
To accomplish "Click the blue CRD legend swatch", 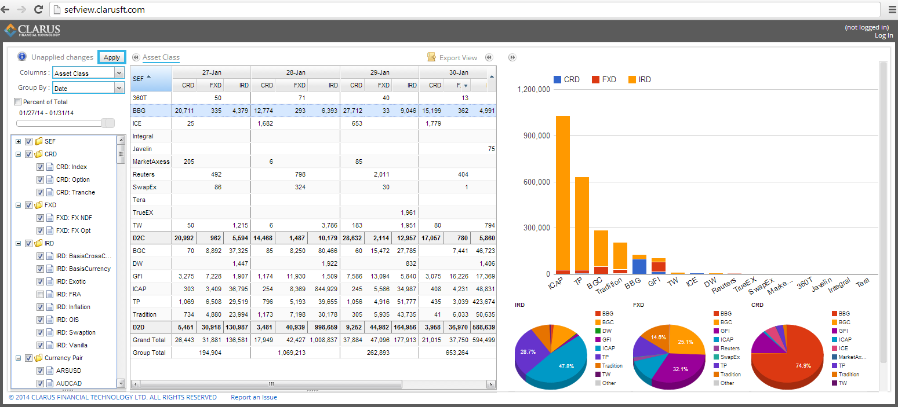I will click(x=557, y=79).
